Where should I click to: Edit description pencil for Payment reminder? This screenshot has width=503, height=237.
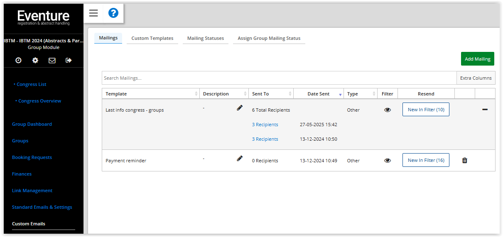click(240, 159)
